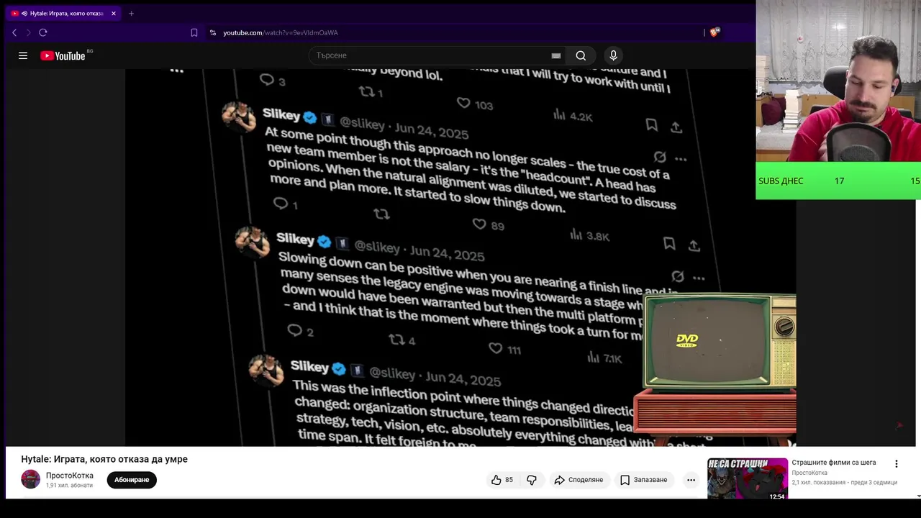Dislike the video with thumbs down

point(532,480)
